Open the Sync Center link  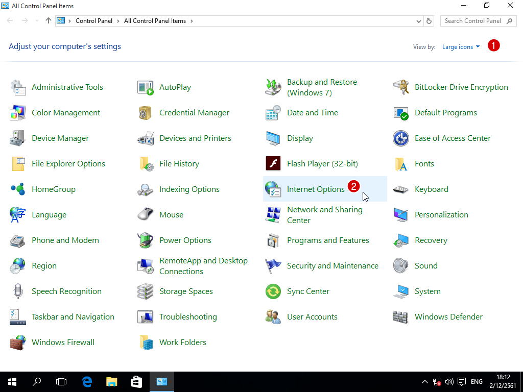click(308, 291)
